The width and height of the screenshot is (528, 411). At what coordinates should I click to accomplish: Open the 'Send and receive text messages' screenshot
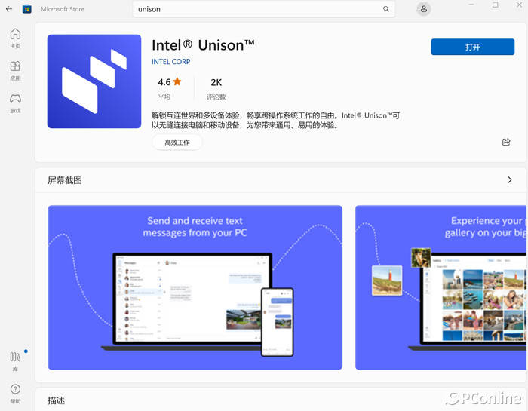195,287
